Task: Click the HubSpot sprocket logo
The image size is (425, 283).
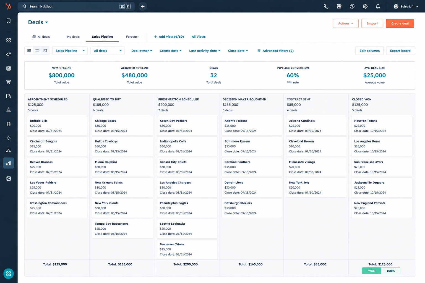Action: pyautogui.click(x=8, y=6)
